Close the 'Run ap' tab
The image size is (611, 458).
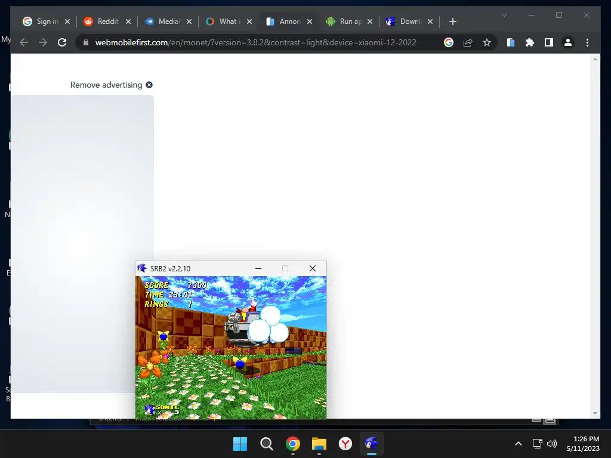370,21
